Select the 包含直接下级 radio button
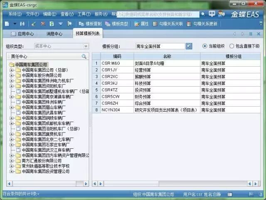 pos(232,46)
